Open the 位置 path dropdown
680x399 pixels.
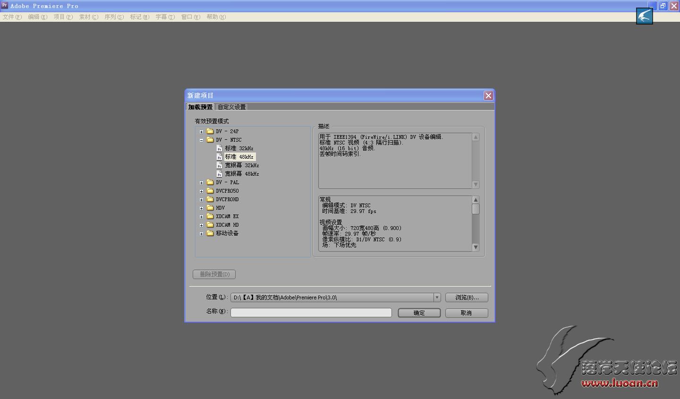[x=437, y=297]
